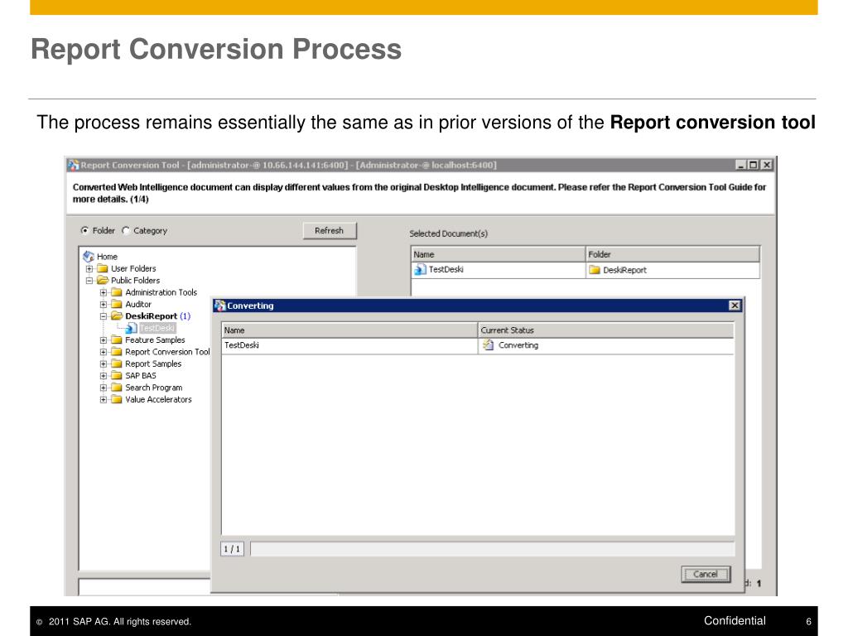The width and height of the screenshot is (848, 636).
Task: Click TestDeski name in Selected Documents
Action: click(x=446, y=269)
